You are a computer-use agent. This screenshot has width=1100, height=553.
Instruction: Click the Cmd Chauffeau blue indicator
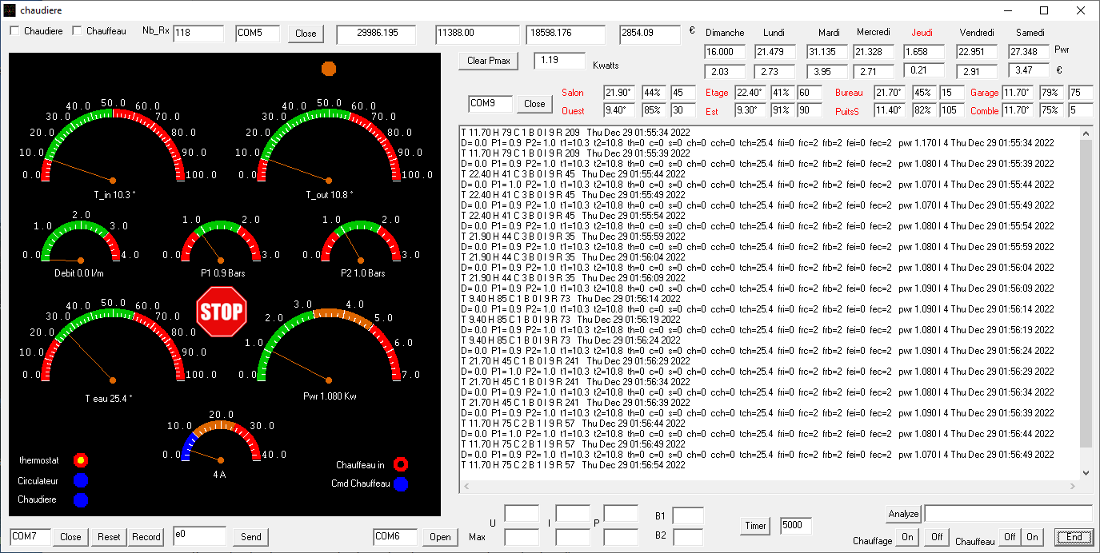(400, 483)
